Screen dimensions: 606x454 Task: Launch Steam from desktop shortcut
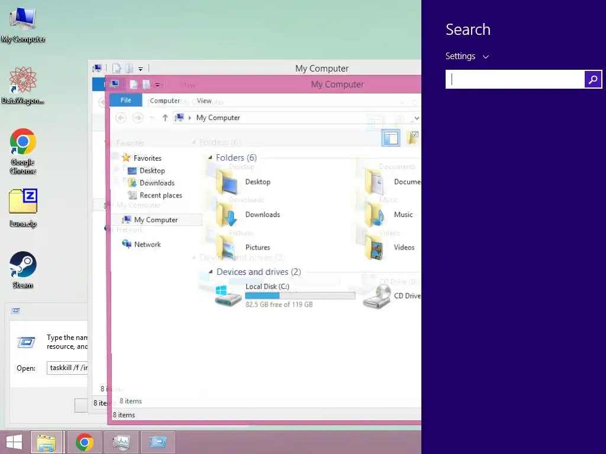pyautogui.click(x=23, y=270)
